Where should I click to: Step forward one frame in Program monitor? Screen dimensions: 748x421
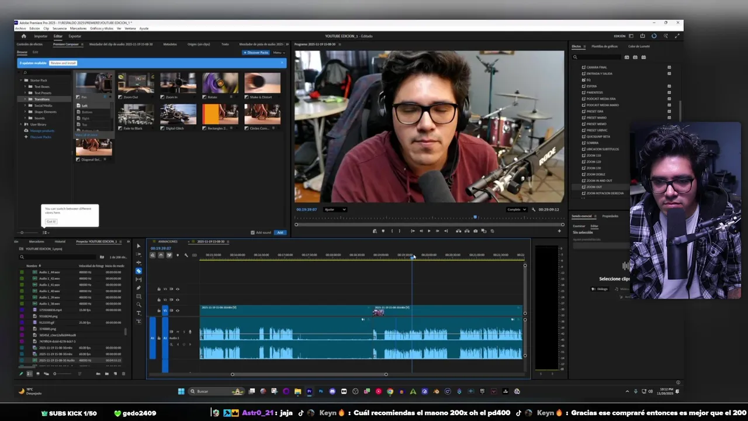tap(437, 231)
